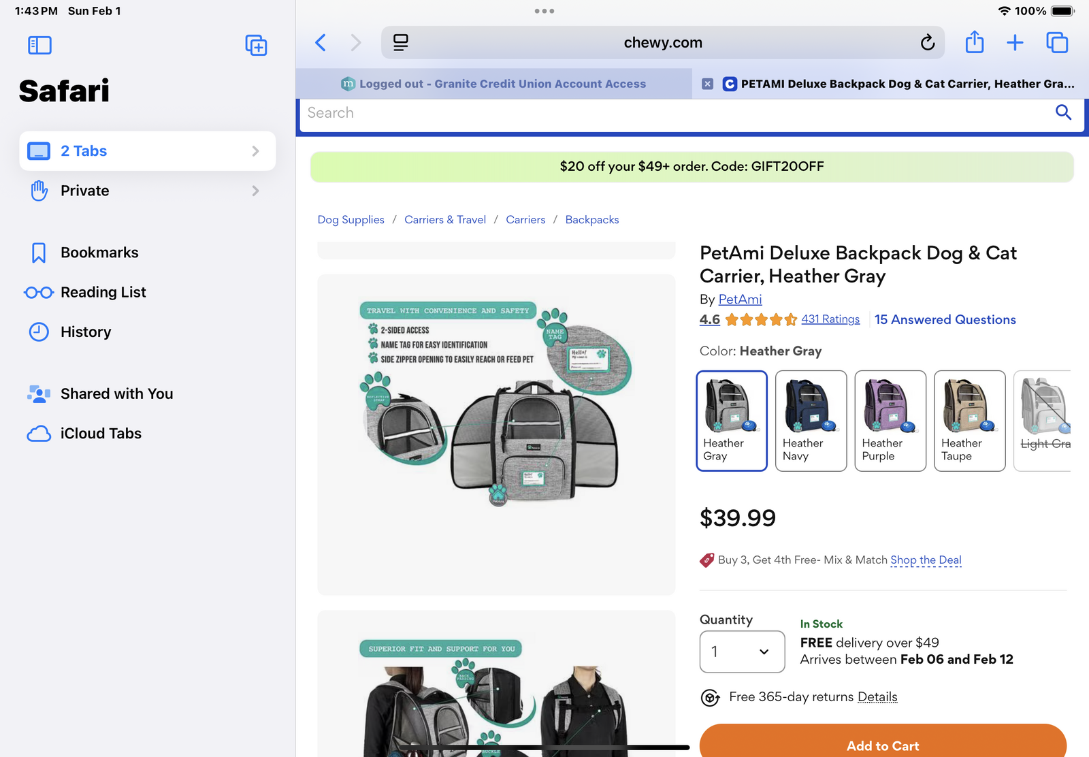Open Bookmarks in the sidebar
This screenshot has width=1089, height=757.
pyautogui.click(x=99, y=253)
